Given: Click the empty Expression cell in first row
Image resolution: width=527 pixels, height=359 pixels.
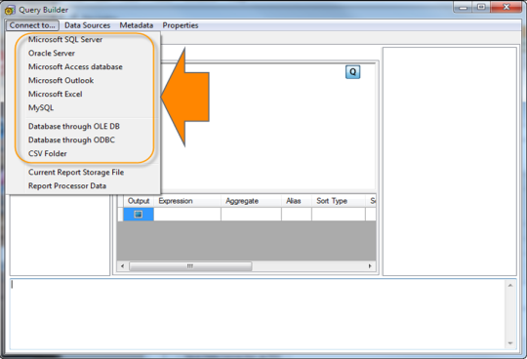Looking at the screenshot, I should 187,215.
